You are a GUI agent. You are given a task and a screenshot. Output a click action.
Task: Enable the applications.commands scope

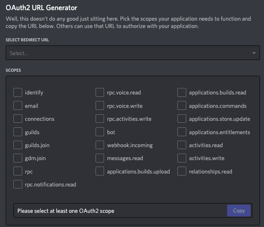pyautogui.click(x=182, y=106)
